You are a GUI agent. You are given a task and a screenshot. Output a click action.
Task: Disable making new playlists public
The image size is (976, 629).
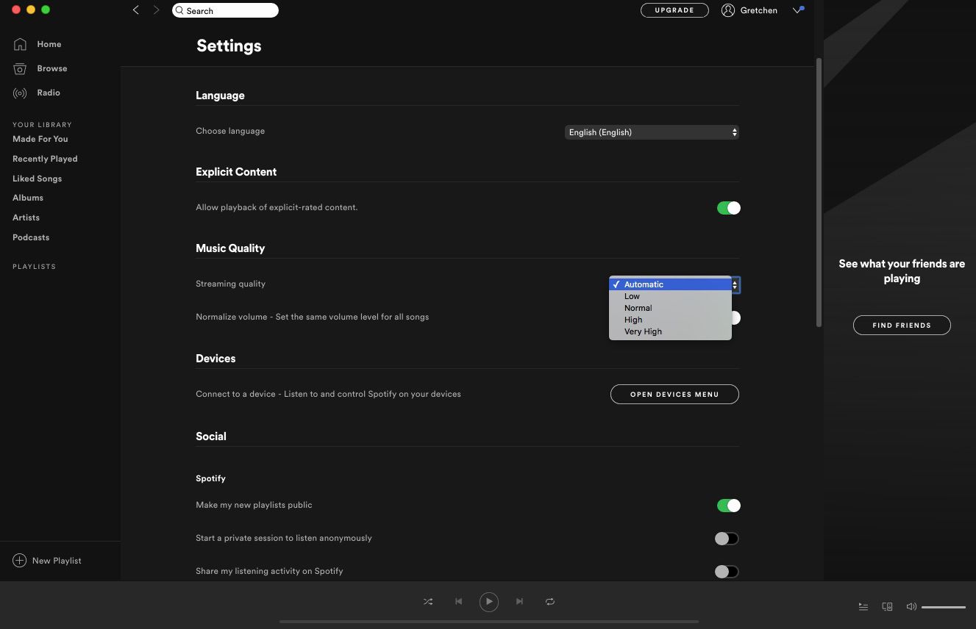click(x=728, y=506)
